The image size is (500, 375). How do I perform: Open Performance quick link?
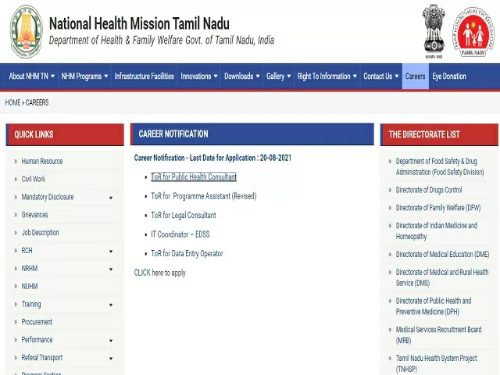pyautogui.click(x=37, y=340)
